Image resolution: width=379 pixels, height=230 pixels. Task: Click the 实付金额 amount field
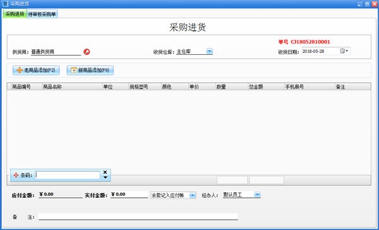coord(129,195)
